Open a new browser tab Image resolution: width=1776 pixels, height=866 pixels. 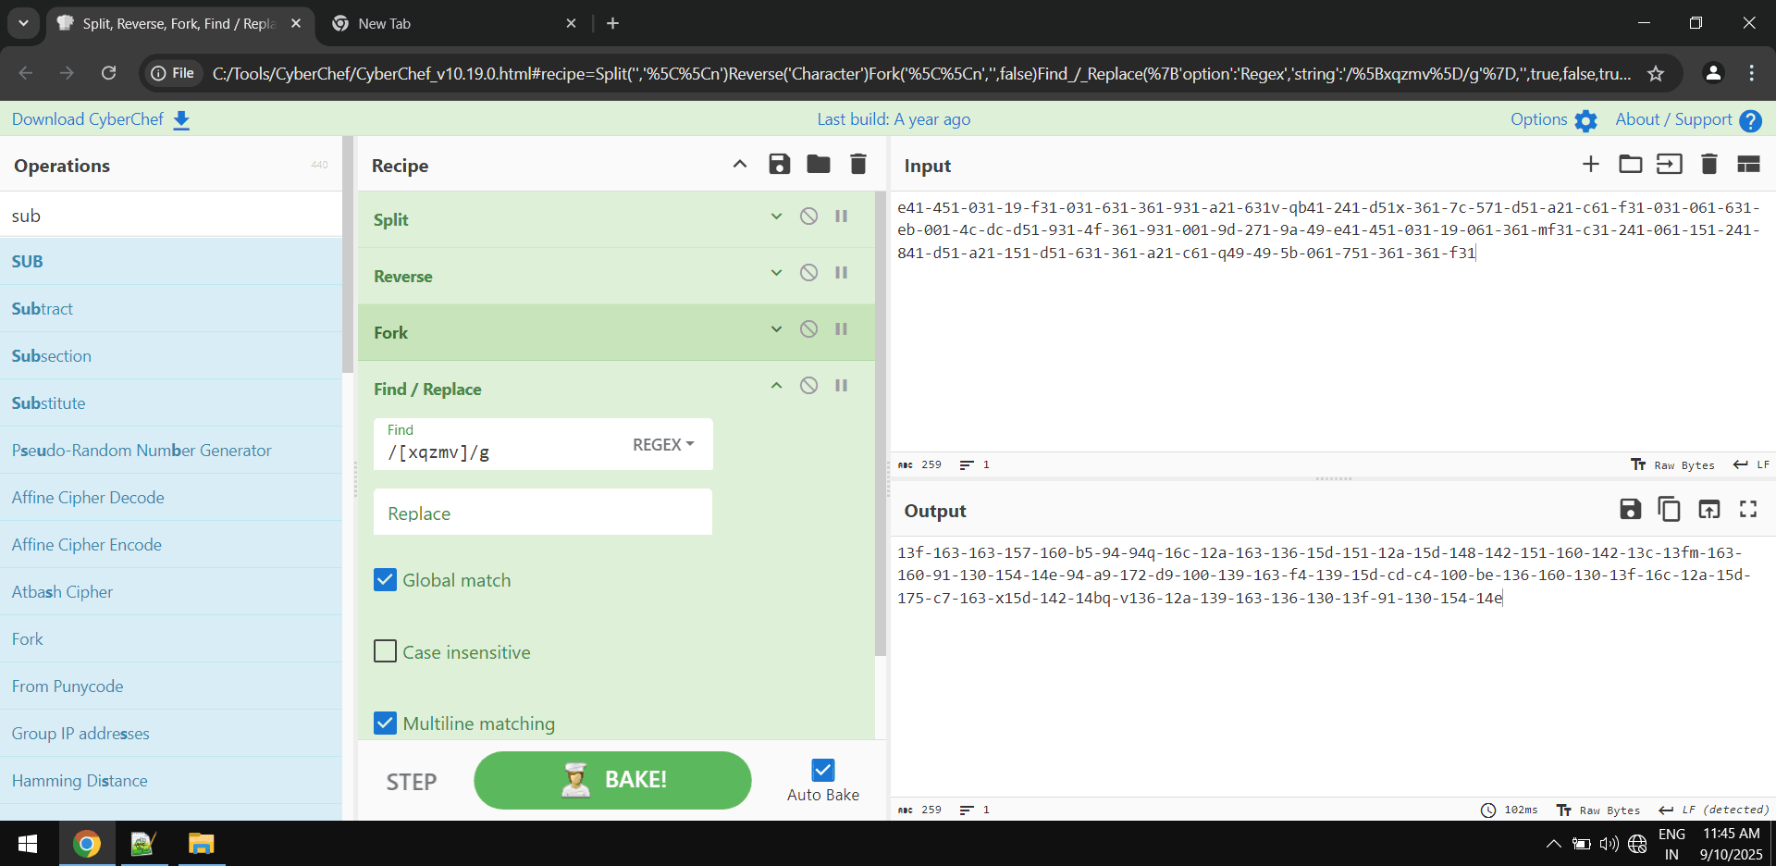[612, 23]
